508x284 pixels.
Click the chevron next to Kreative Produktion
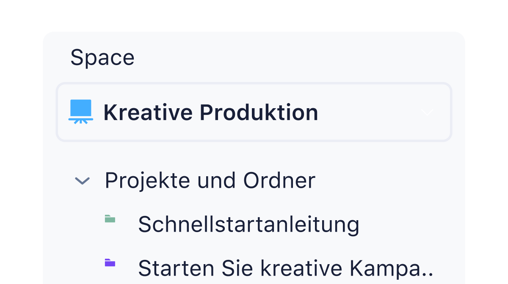point(427,112)
